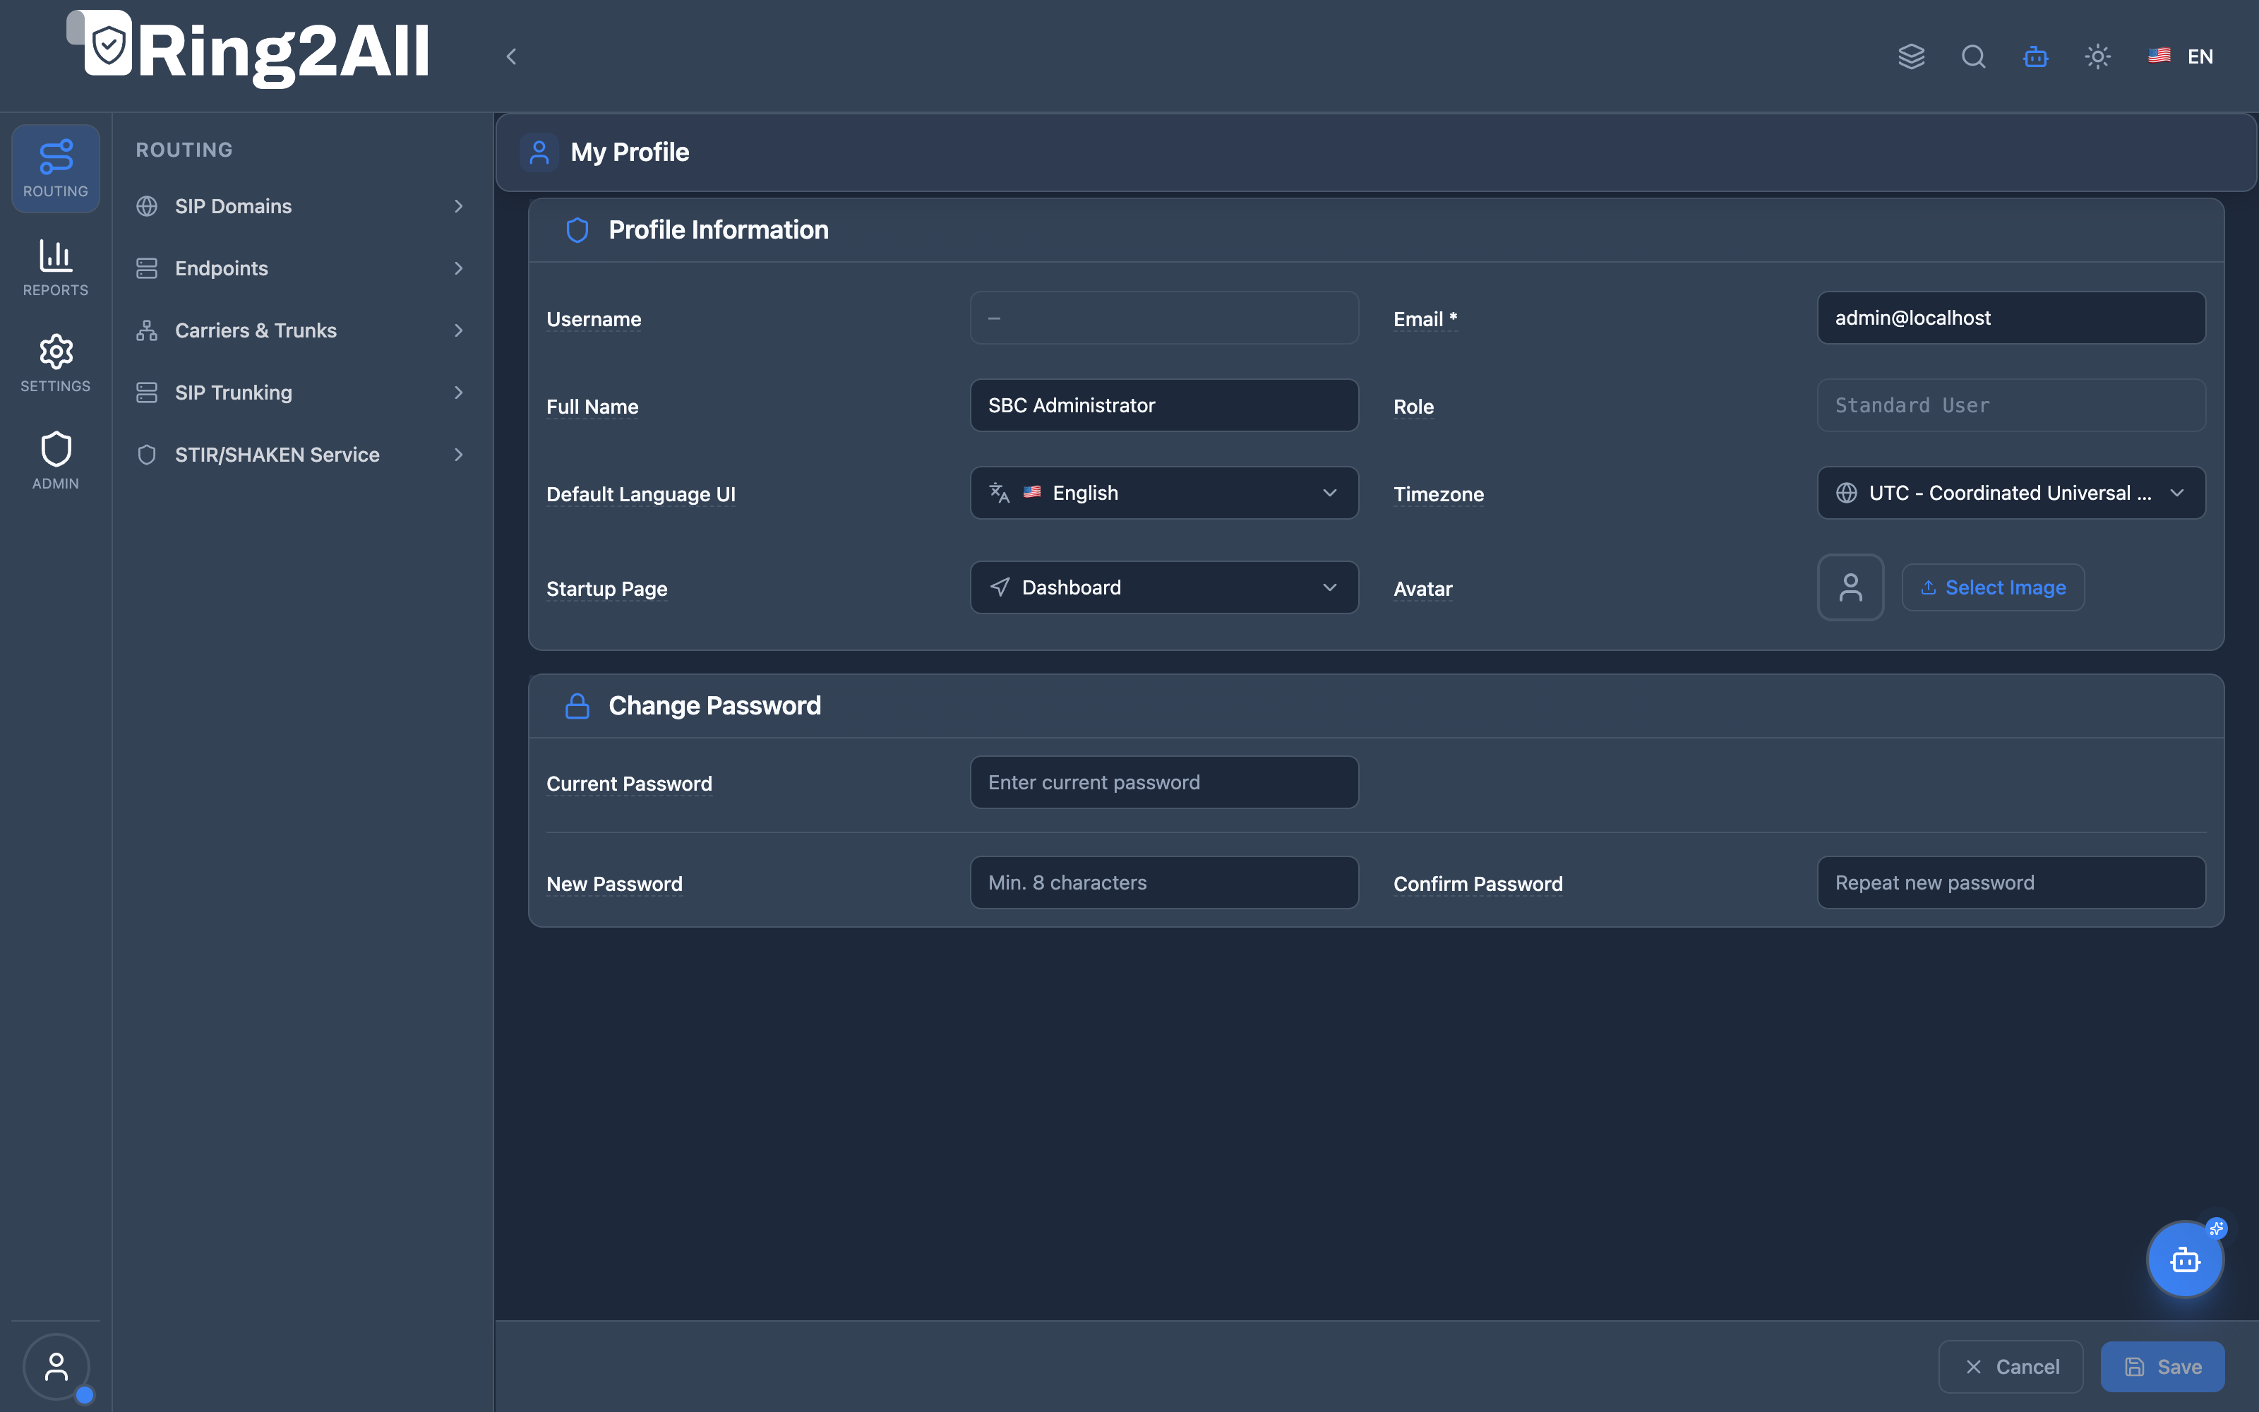The height and width of the screenshot is (1412, 2259).
Task: Open the Timezone dropdown
Action: click(x=2011, y=493)
